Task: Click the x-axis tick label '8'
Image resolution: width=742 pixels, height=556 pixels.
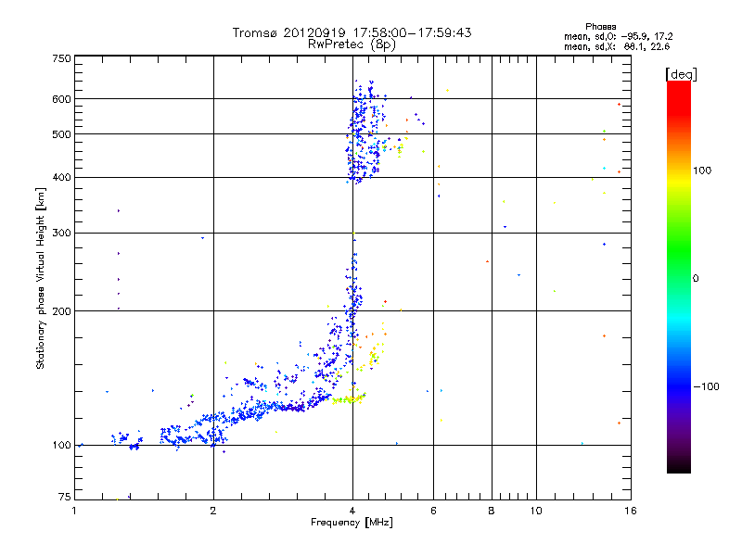Action: click(x=492, y=511)
